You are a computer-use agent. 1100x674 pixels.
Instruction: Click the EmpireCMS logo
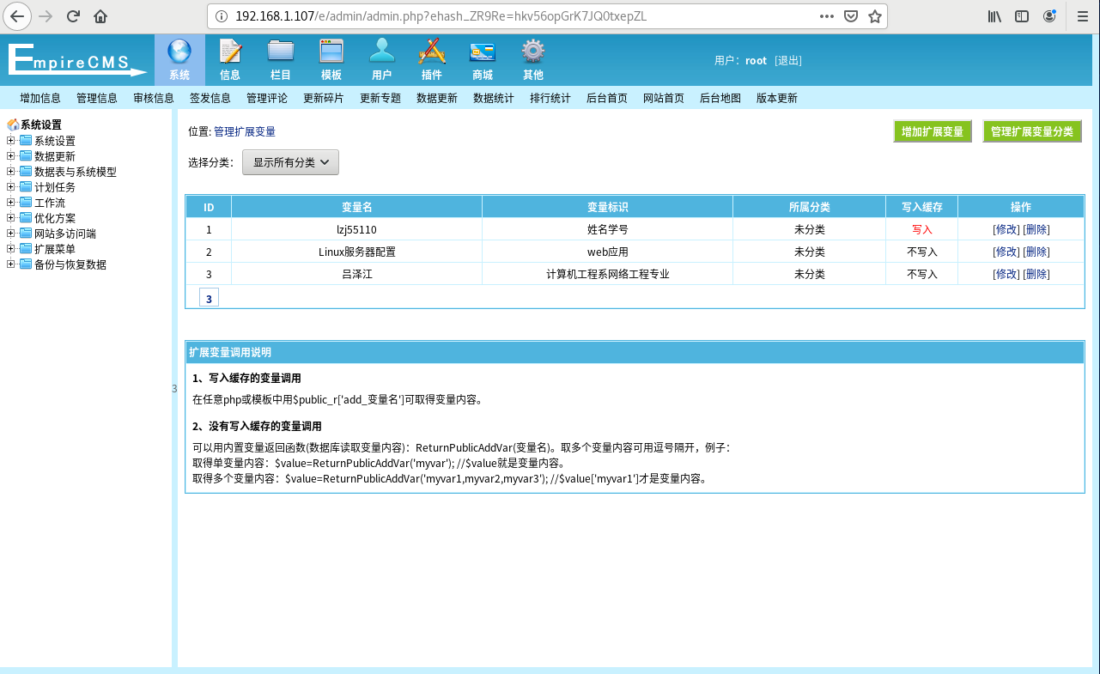pyautogui.click(x=77, y=60)
